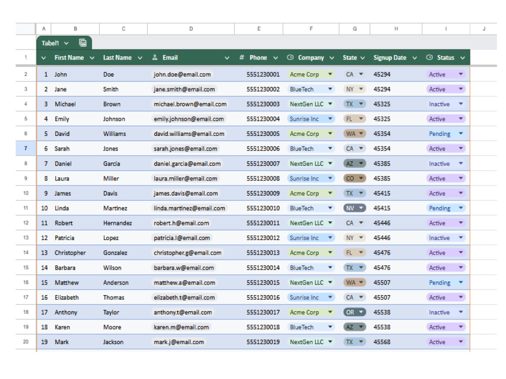This screenshot has width=506, height=379.
Task: Click email michael.brown@email.com
Action: pyautogui.click(x=190, y=104)
